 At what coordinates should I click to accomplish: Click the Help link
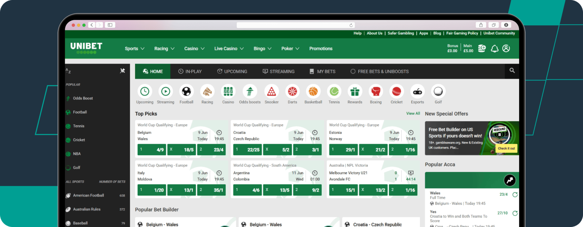pos(358,33)
